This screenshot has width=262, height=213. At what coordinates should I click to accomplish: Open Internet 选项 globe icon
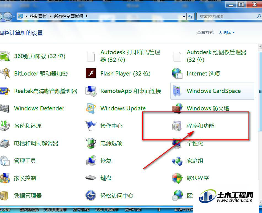point(177,73)
